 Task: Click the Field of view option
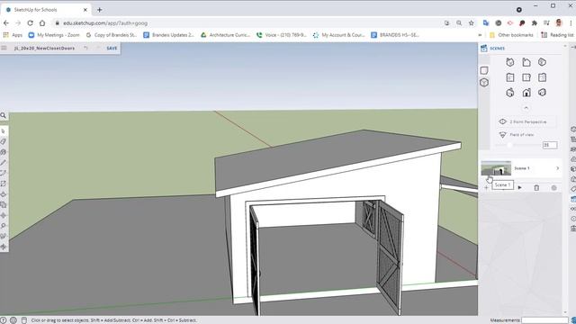[517, 135]
